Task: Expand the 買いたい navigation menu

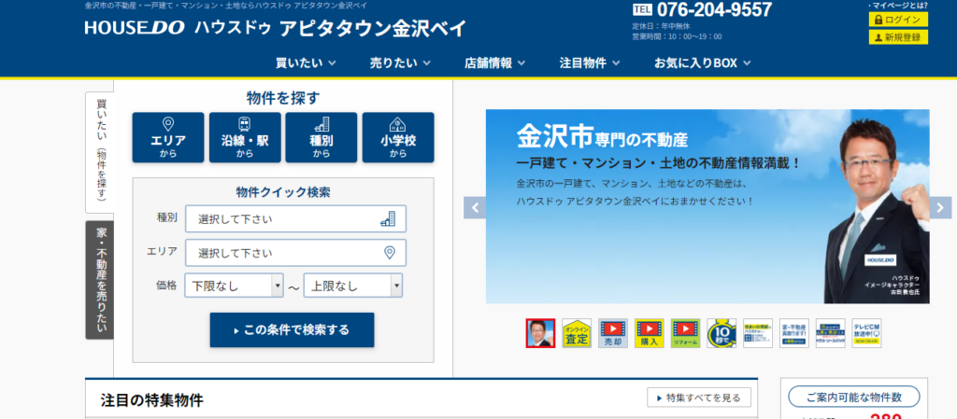Action: point(306,63)
